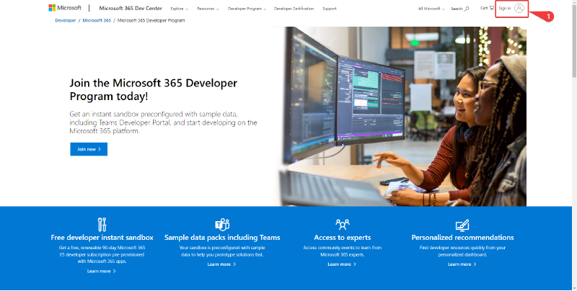Click the Sample data packs including Teams heading
This screenshot has height=291, width=577.
click(222, 238)
